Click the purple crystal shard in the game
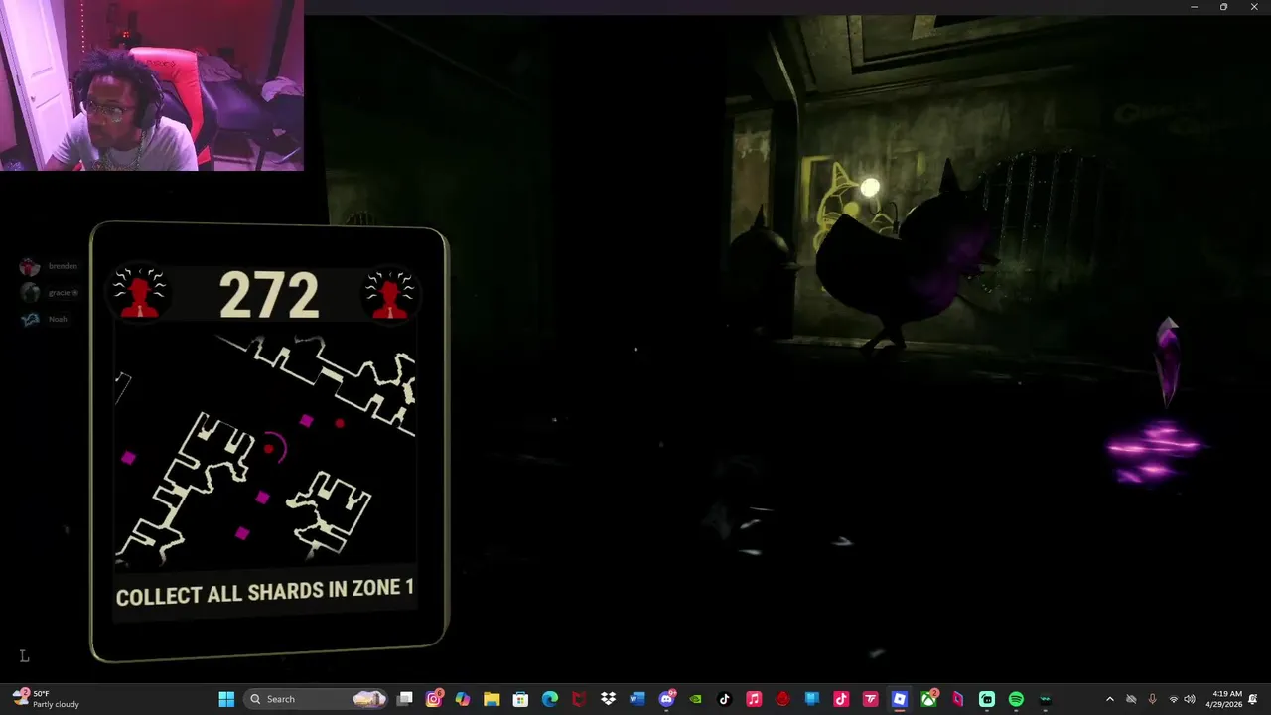 [x=1168, y=359]
